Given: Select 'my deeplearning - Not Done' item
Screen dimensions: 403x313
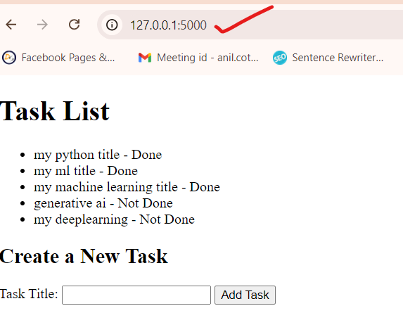Looking at the screenshot, I should pyautogui.click(x=114, y=219).
